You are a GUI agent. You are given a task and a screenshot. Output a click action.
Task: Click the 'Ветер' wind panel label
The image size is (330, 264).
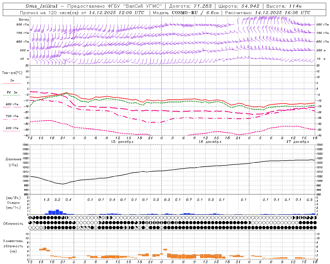(x=24, y=20)
